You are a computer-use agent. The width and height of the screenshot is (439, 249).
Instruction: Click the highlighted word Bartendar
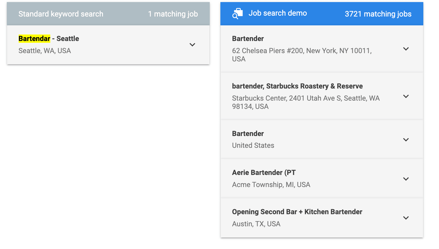click(34, 39)
